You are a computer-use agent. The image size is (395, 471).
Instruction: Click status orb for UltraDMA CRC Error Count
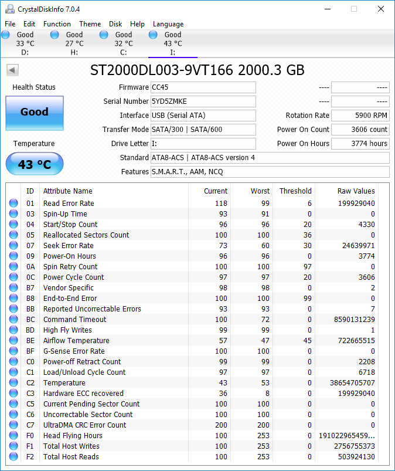coord(13,425)
